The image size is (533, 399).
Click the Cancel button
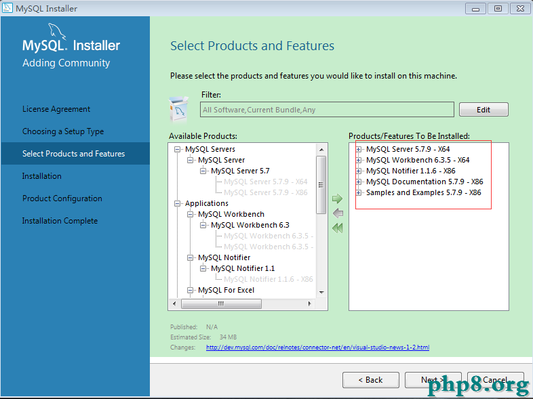coord(495,380)
